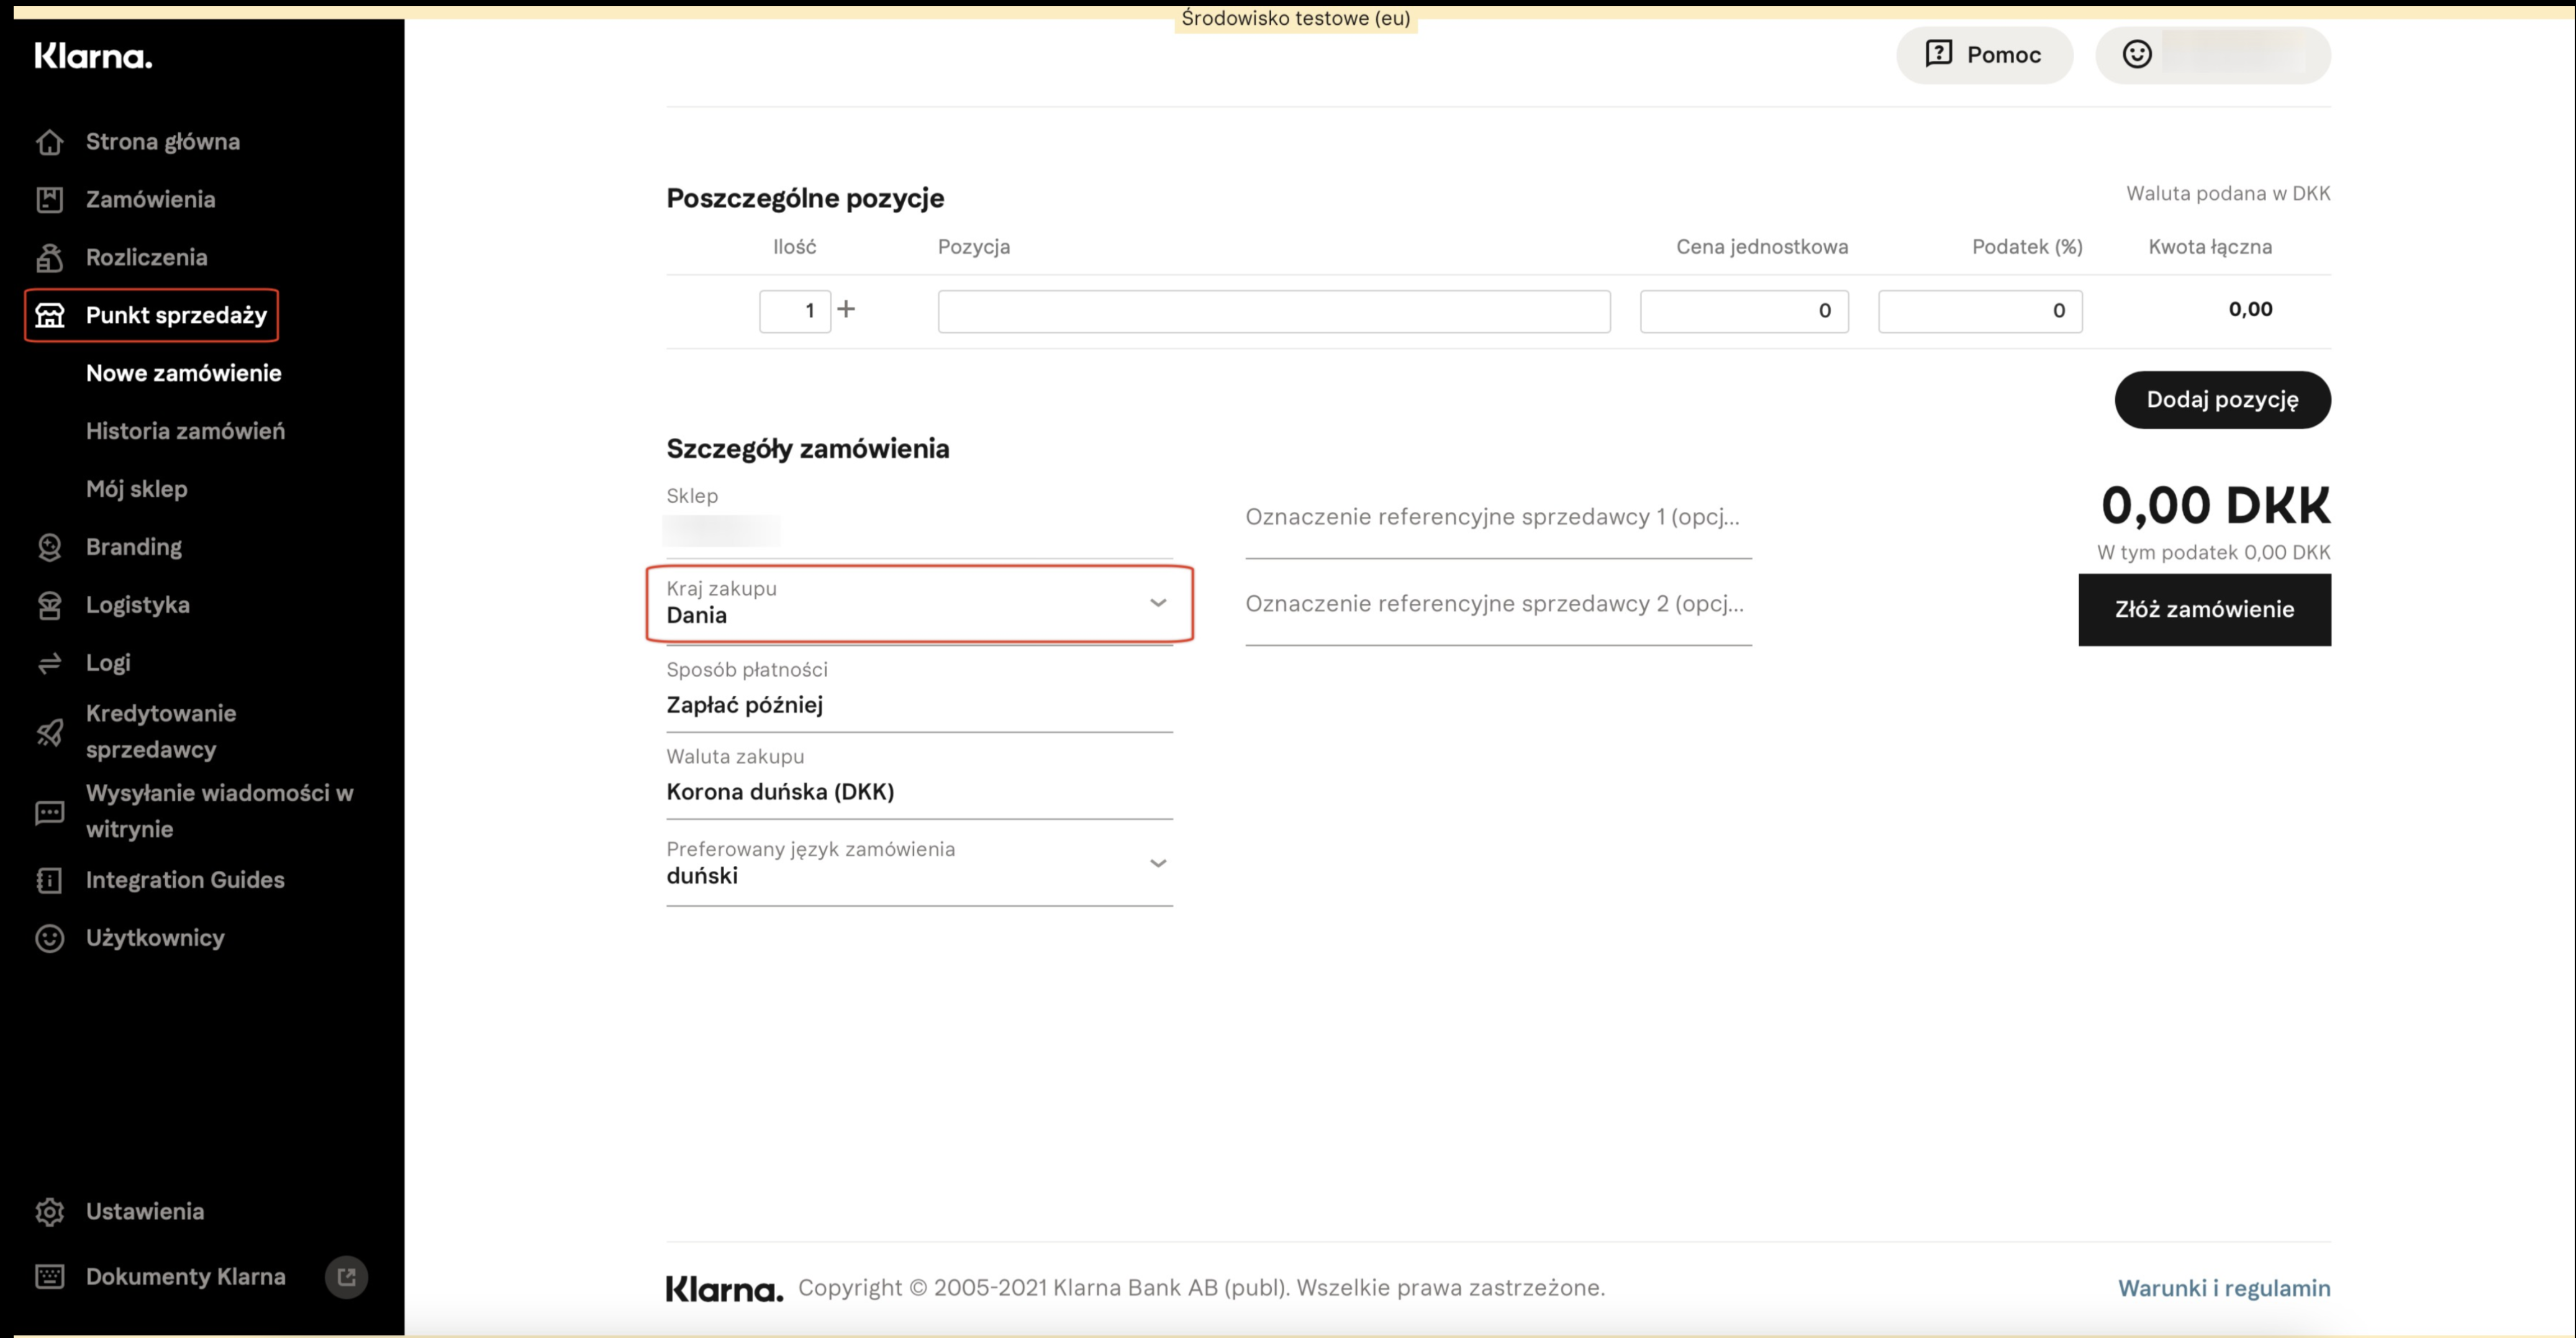This screenshot has height=1338, width=2576.
Task: Click the Pomoc question mark icon
Action: coord(1938,53)
